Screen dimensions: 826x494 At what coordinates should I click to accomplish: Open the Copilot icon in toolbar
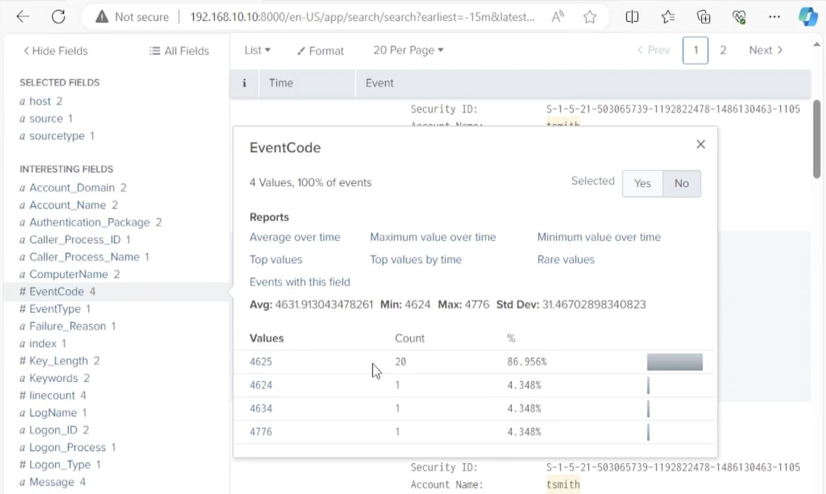pyautogui.click(x=808, y=17)
